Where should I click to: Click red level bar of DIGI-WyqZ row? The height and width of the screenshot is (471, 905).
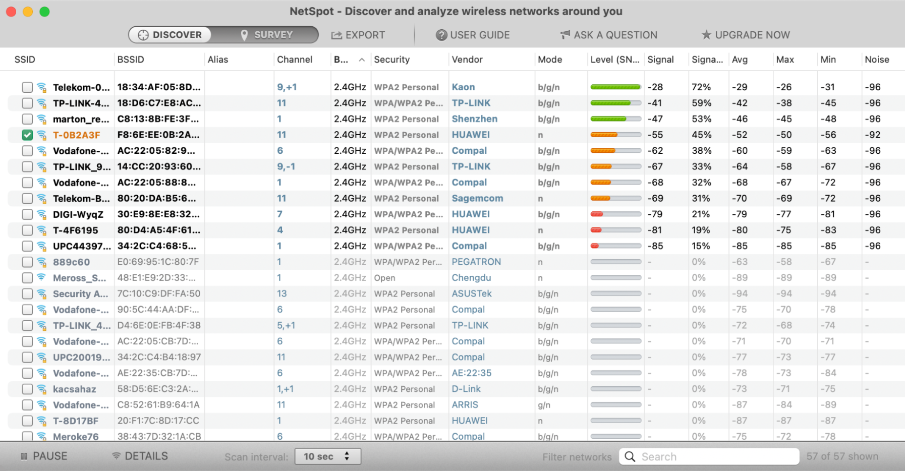[616, 214]
